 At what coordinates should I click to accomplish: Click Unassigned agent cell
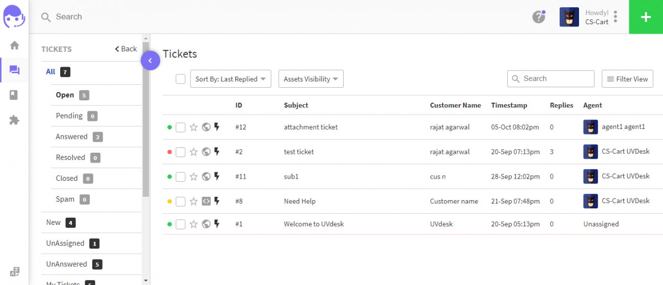[601, 224]
